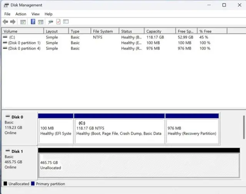Viewport: 246px width, 194px height.
Task: Click the Settings list view toolbar icon
Action: tap(66, 22)
